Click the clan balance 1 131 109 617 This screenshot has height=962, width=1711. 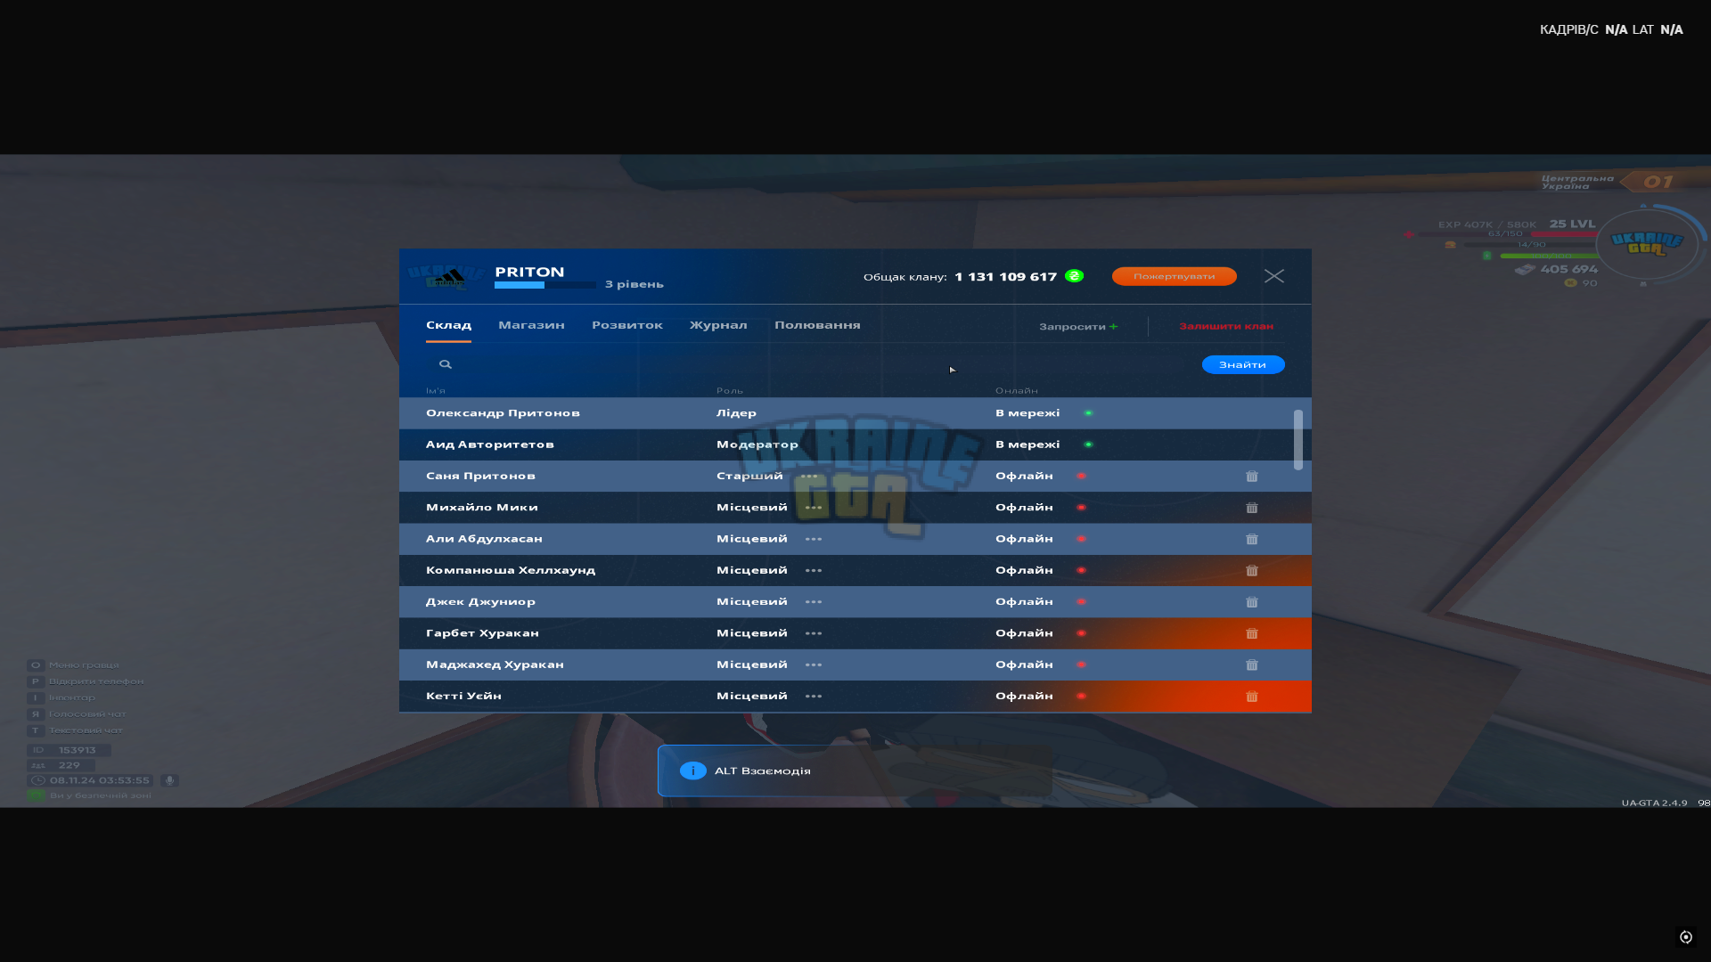pos(1005,277)
